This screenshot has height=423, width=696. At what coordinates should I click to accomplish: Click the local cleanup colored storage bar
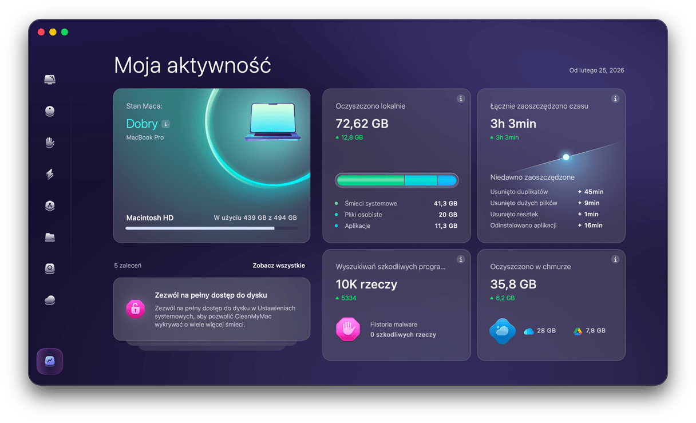(397, 181)
